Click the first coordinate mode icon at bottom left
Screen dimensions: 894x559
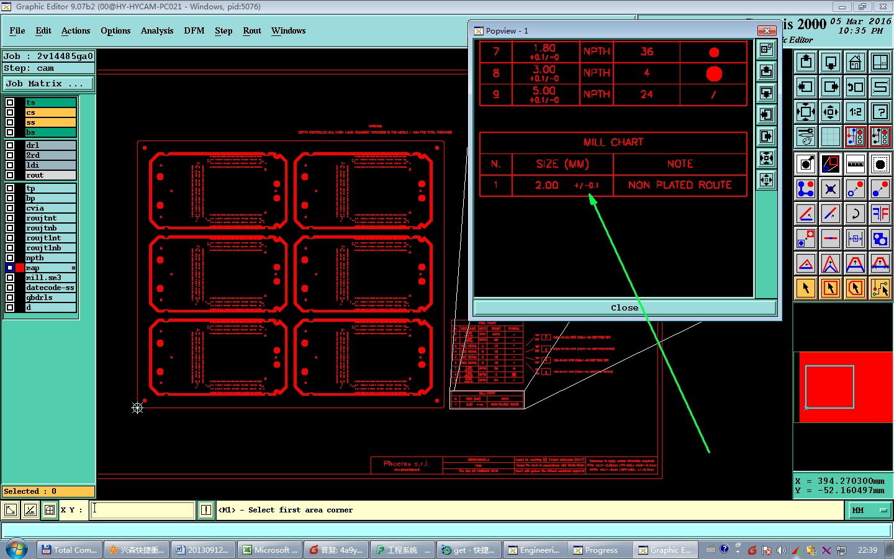tap(11, 510)
